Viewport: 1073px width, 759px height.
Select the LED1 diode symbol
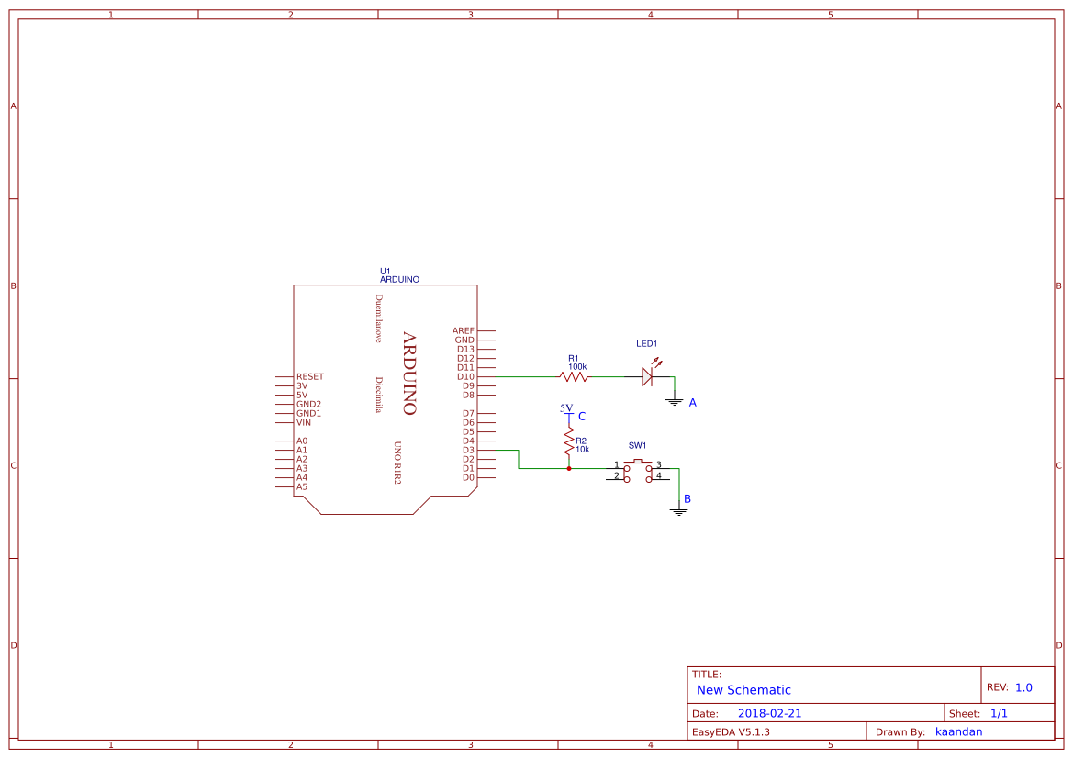tap(647, 376)
